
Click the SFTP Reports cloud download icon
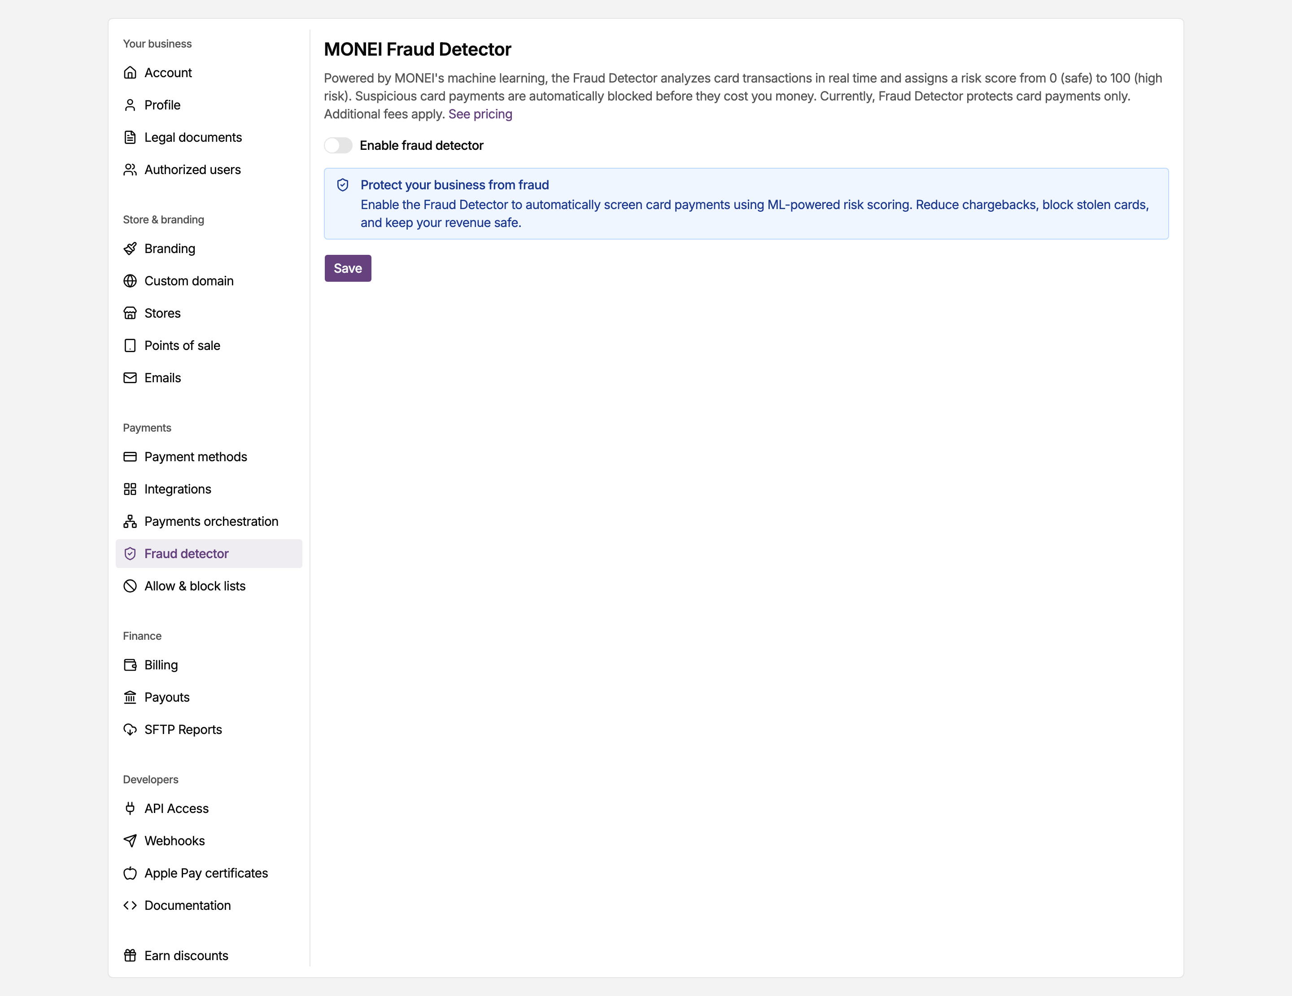coord(130,730)
